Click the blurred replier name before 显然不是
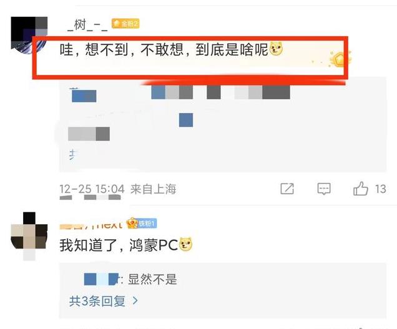Screen dimensions: 397x329 coord(101,279)
